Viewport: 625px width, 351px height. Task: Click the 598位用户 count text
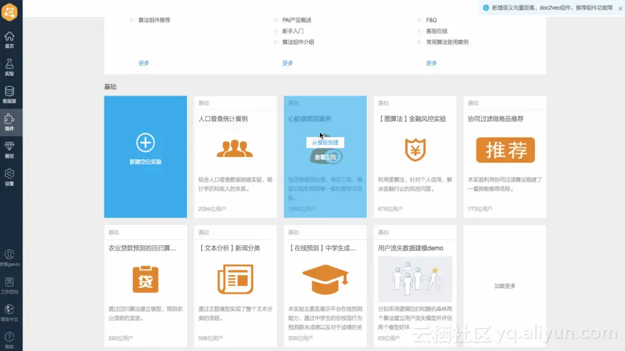click(x=211, y=338)
